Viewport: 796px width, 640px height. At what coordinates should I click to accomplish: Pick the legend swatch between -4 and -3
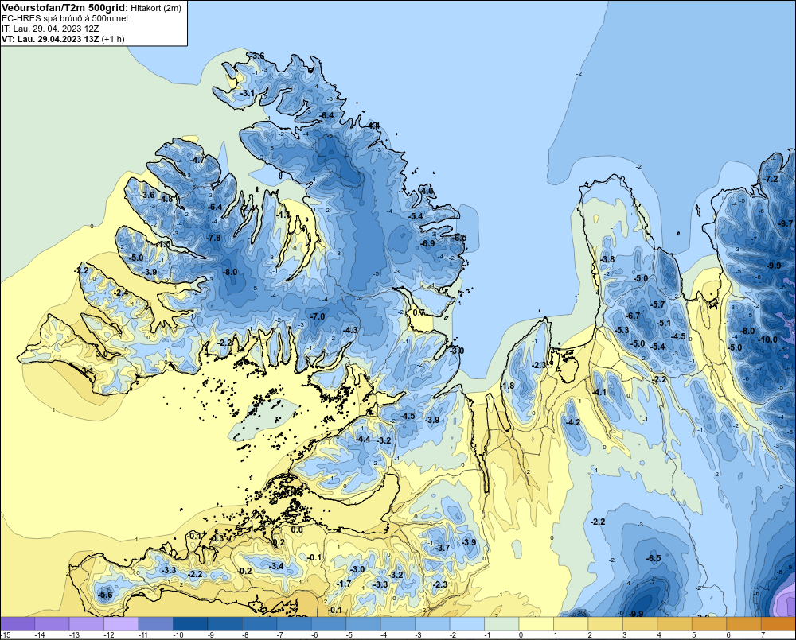[x=398, y=624]
